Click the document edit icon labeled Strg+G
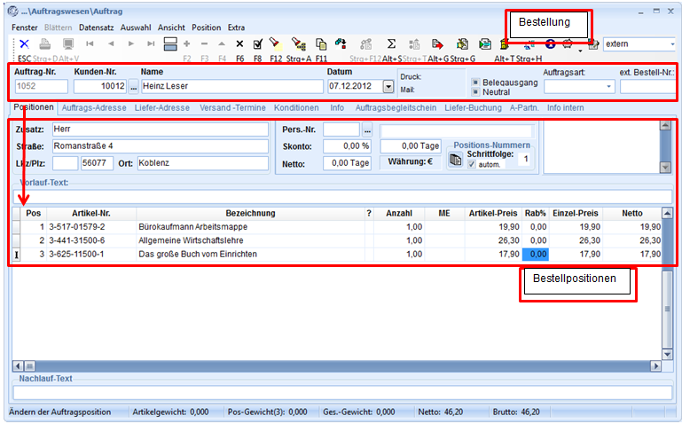The image size is (682, 424). click(x=462, y=44)
